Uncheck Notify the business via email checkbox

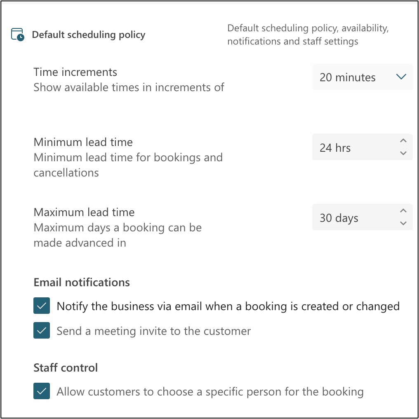pyautogui.click(x=42, y=306)
